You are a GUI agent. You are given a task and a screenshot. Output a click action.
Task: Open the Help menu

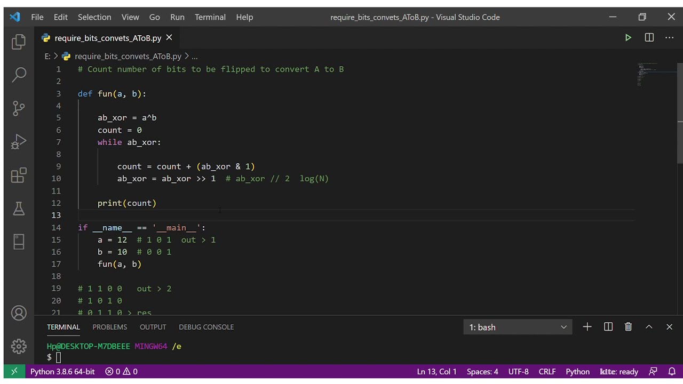[x=244, y=17]
